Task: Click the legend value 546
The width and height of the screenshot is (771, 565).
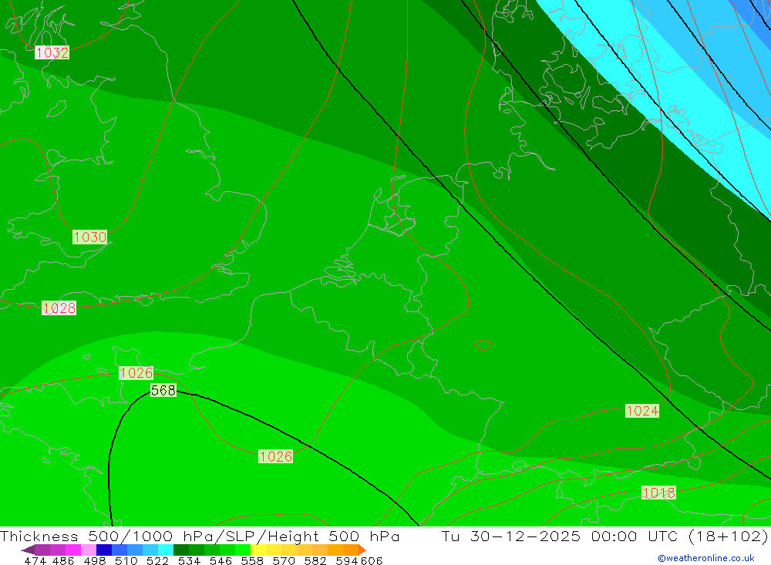Action: pyautogui.click(x=221, y=560)
